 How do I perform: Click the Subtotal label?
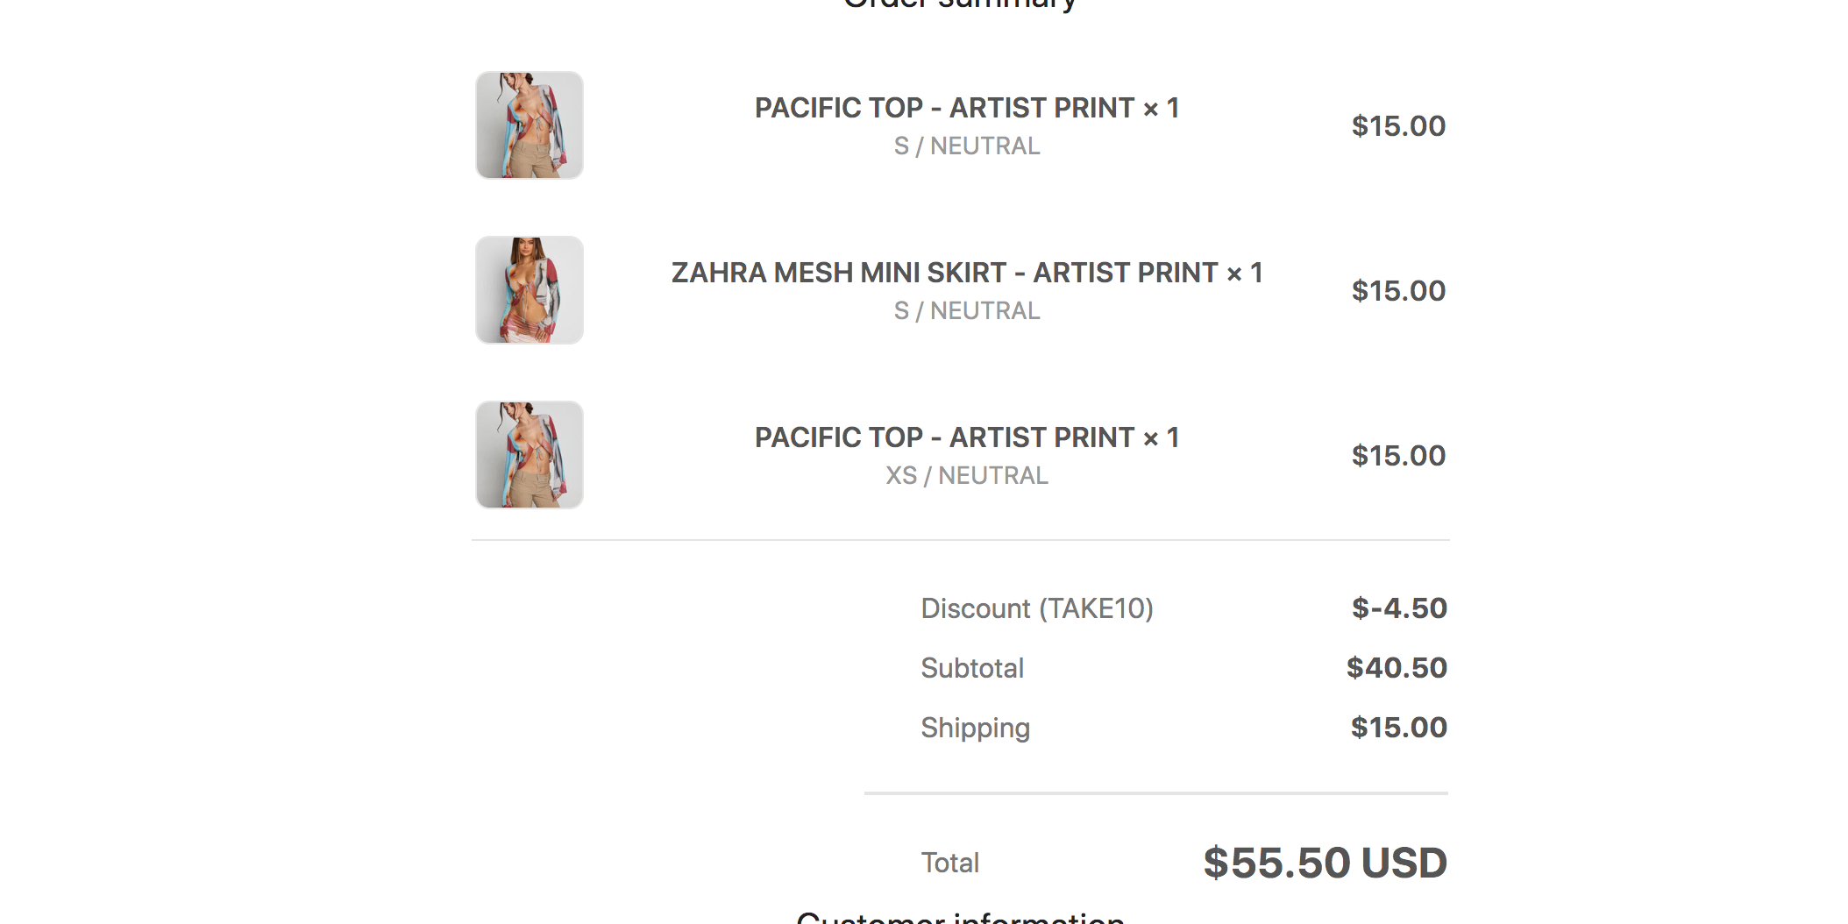[972, 668]
